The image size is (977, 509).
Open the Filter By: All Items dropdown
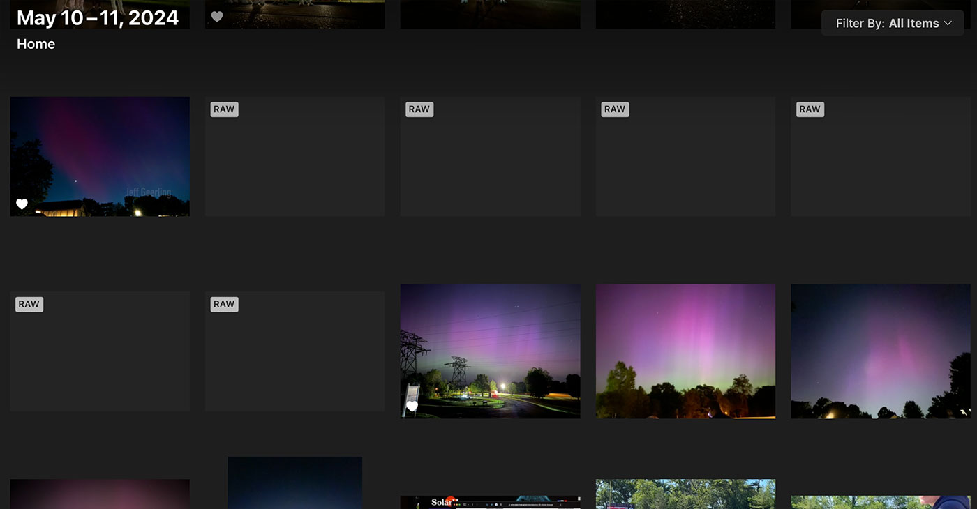(x=893, y=23)
